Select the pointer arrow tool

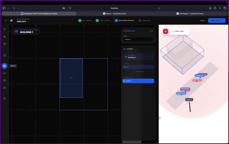5,29
